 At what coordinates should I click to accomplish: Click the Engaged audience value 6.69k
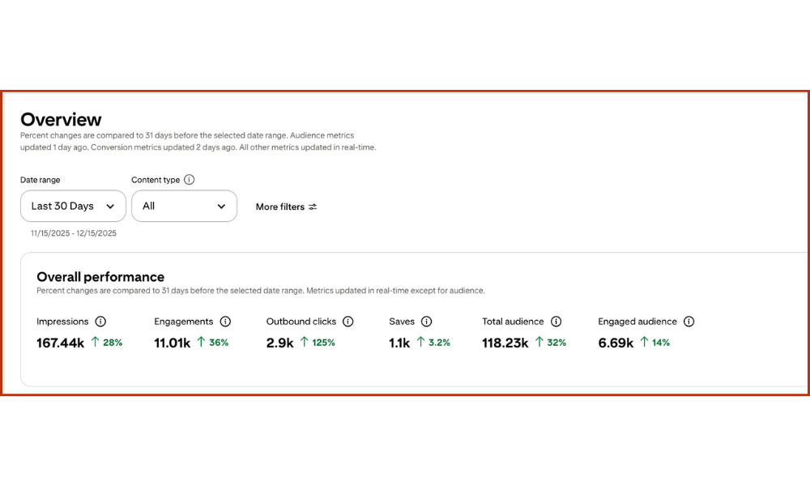[x=616, y=343]
